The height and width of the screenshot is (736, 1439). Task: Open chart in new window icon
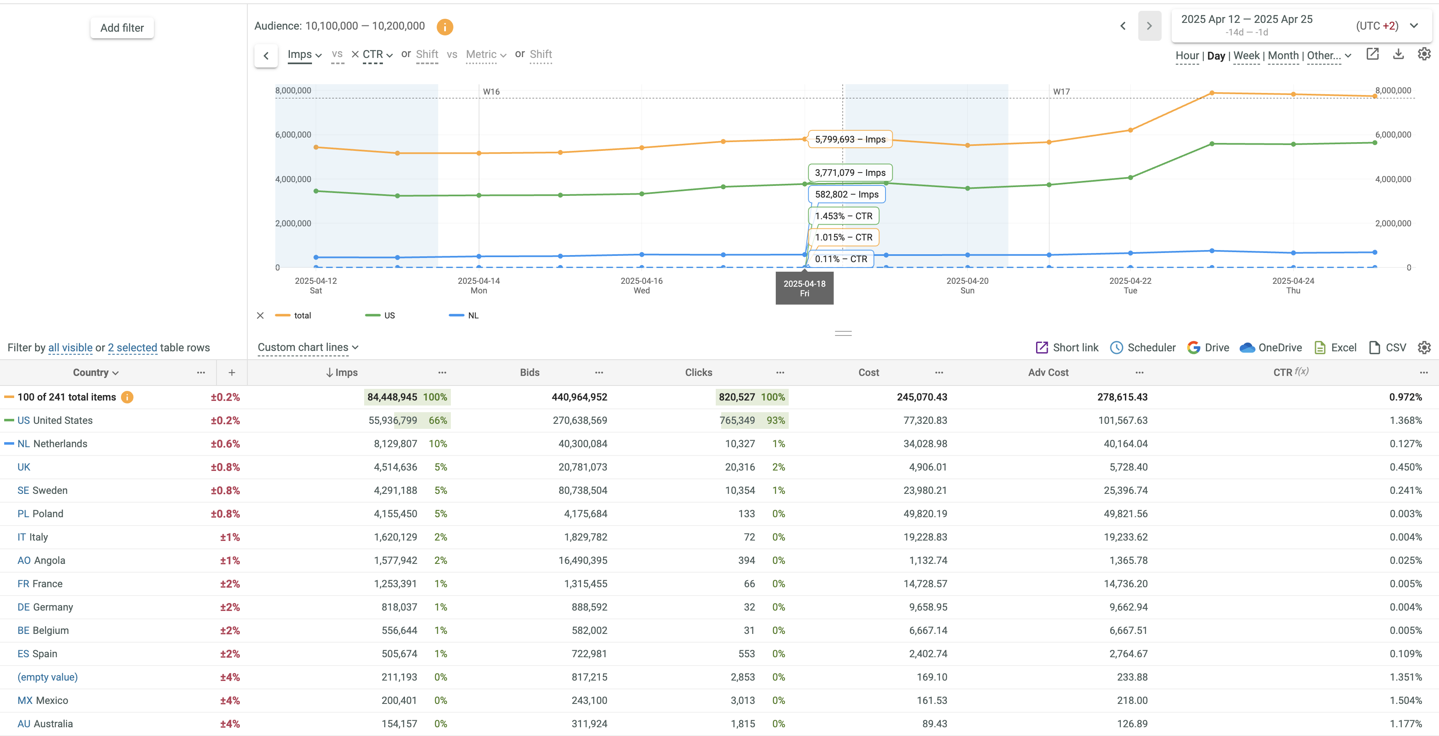pos(1373,54)
